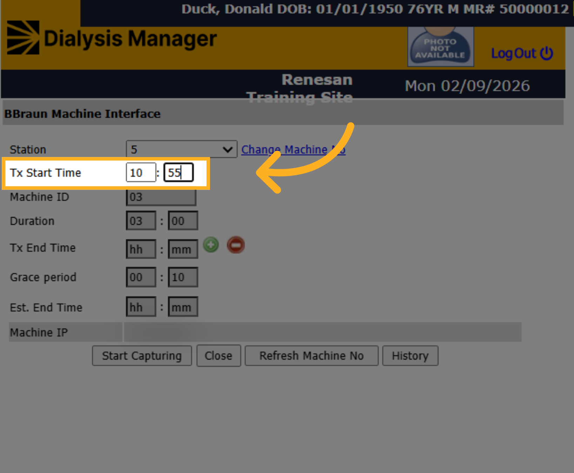Image resolution: width=574 pixels, height=473 pixels.
Task: Click the Renesan Training Site title
Action: pyautogui.click(x=300, y=88)
